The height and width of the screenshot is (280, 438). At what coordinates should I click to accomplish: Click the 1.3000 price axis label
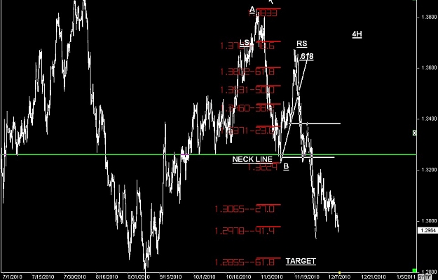429,221
